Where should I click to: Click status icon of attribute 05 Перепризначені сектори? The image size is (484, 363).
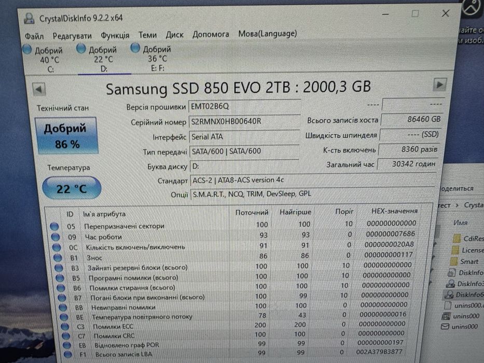(54, 227)
